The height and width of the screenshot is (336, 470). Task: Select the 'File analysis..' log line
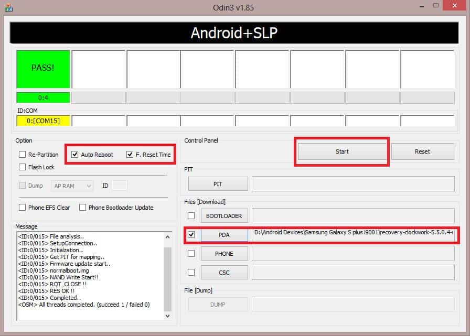51,236
